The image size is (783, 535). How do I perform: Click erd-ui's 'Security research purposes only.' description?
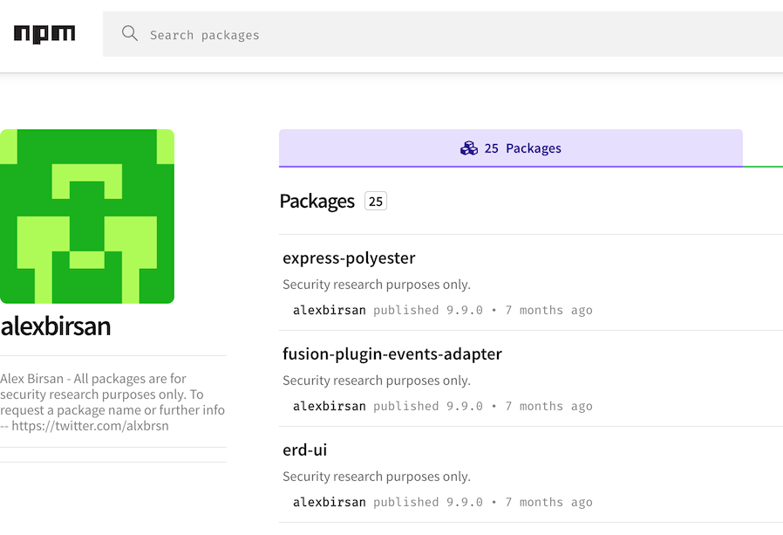(377, 477)
